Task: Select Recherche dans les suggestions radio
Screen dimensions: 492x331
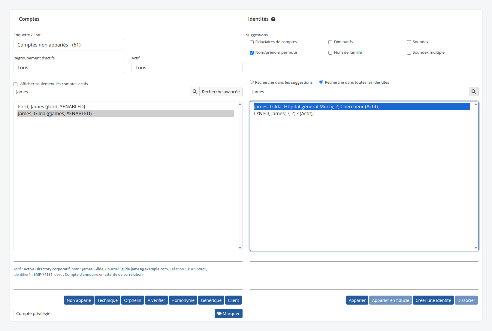Action: pos(252,82)
